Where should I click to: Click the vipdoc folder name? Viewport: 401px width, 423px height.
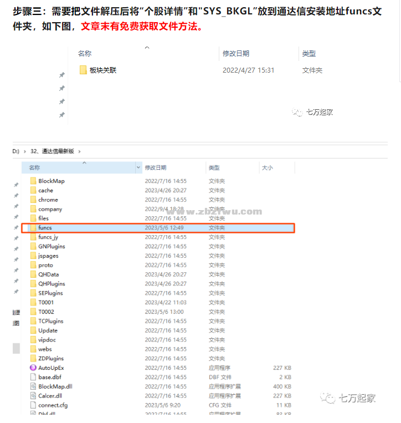coord(47,340)
